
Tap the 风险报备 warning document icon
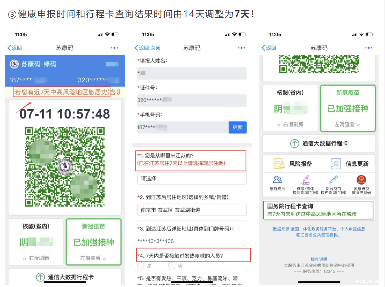click(x=279, y=164)
